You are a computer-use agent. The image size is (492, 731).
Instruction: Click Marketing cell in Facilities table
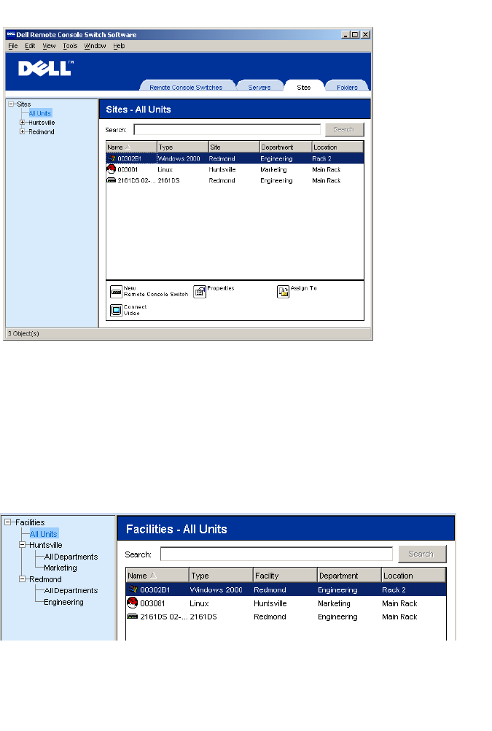click(x=334, y=603)
